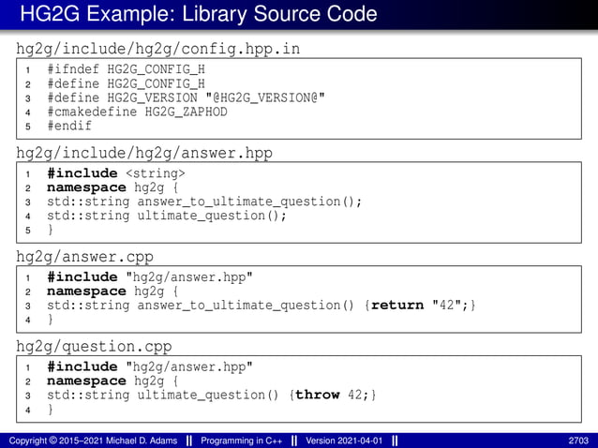Click the page number 2703

[x=578, y=441]
